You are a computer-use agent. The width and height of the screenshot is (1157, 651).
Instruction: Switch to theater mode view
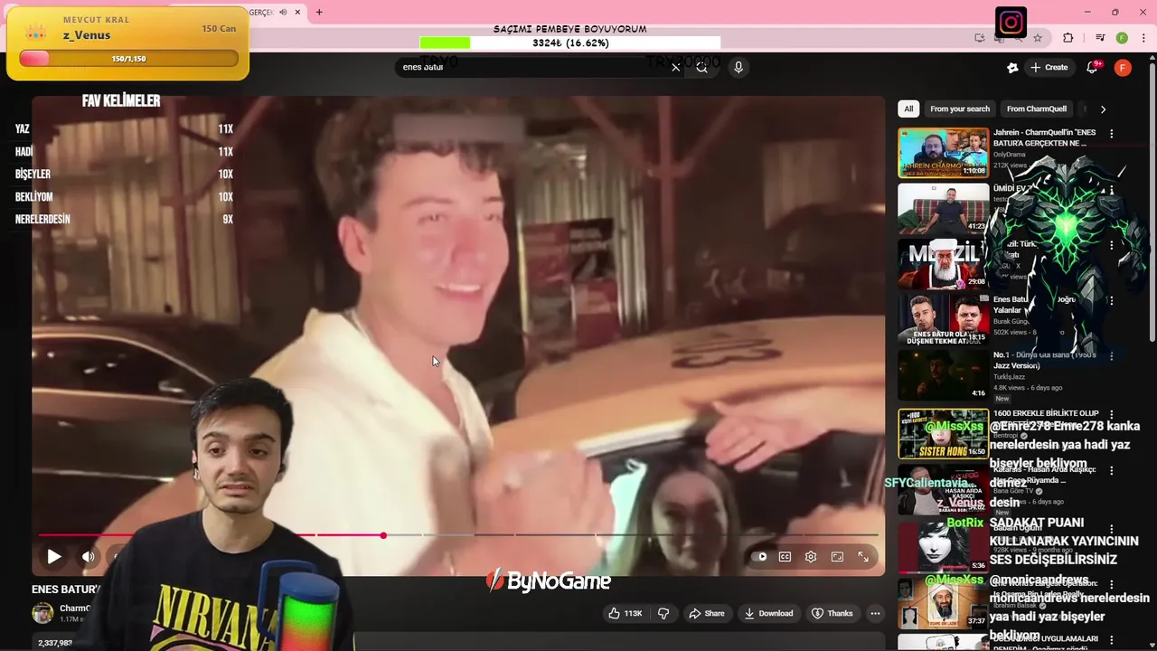[x=837, y=557]
